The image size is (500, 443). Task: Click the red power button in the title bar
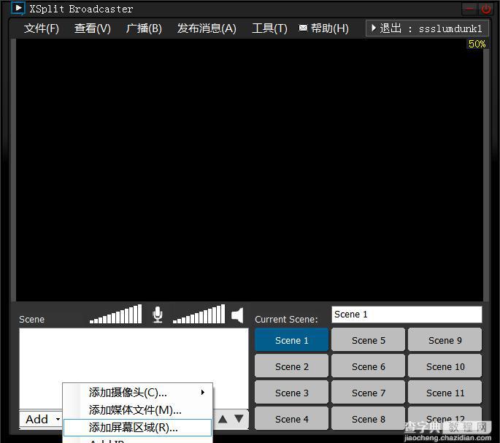(x=486, y=9)
